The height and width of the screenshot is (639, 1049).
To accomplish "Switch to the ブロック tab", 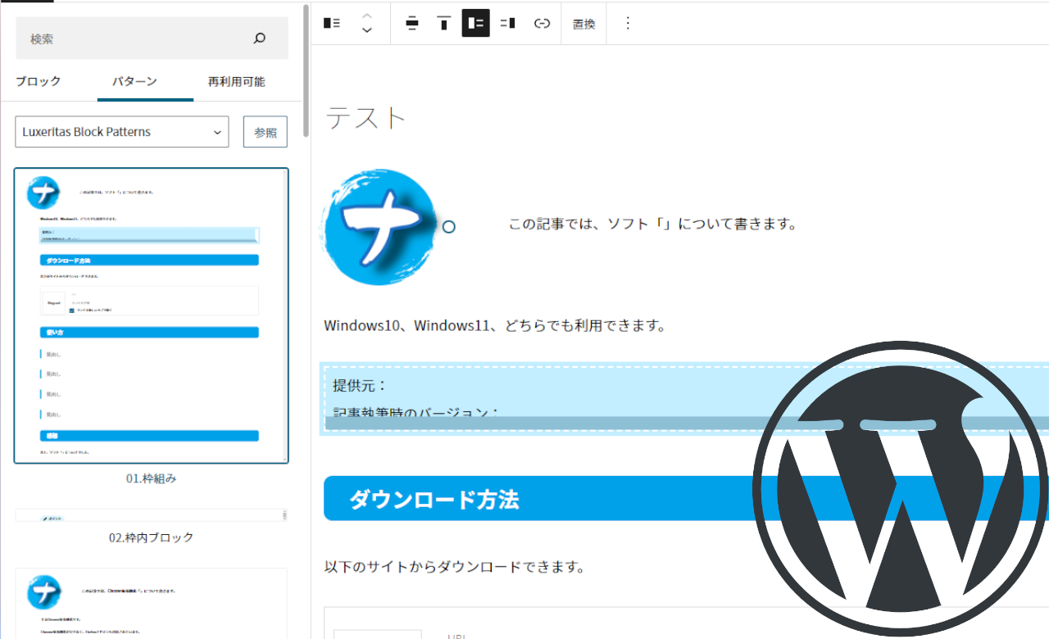I will pyautogui.click(x=39, y=82).
